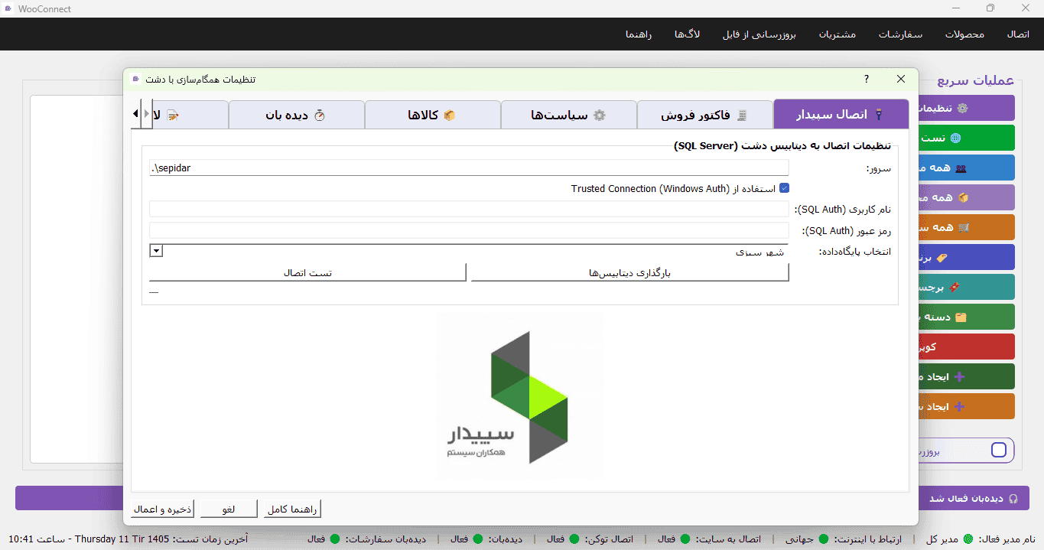
Task: Click the عملیات سریع heading
Action: (x=976, y=80)
